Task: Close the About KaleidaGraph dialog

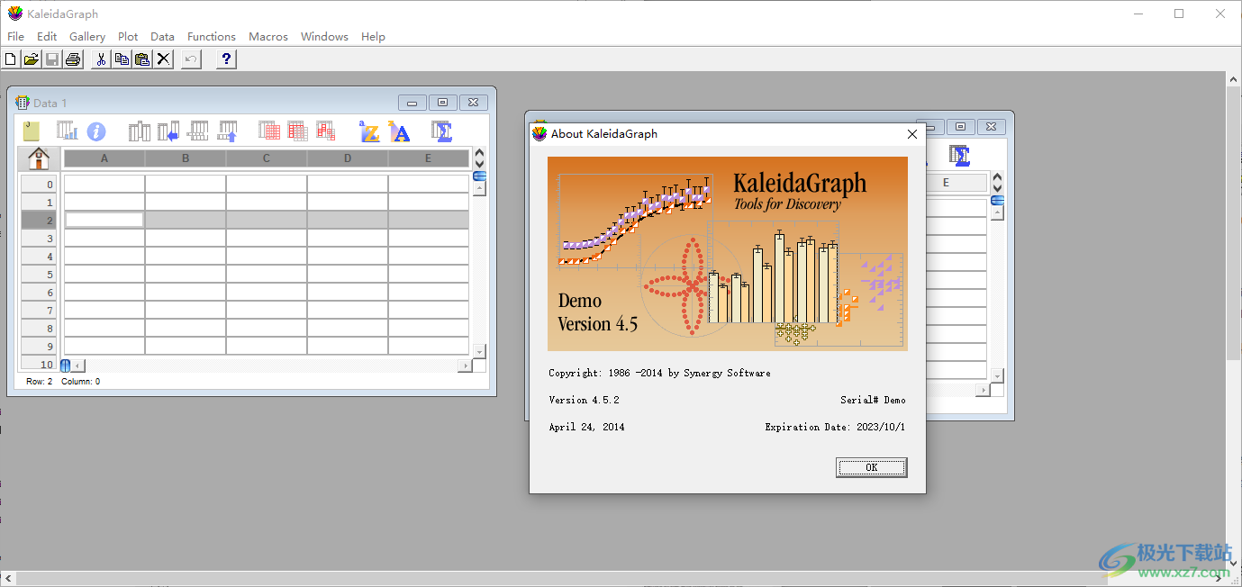Action: (x=911, y=134)
